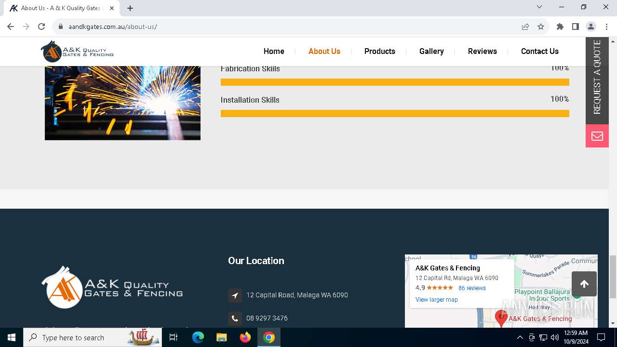
Task: Click the footer A&K Quality Gates logo
Action: pyautogui.click(x=112, y=287)
